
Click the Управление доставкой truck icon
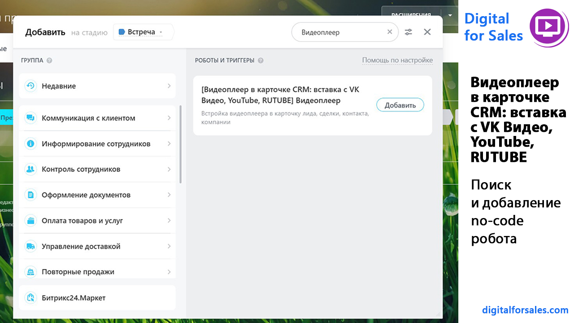[30, 246]
